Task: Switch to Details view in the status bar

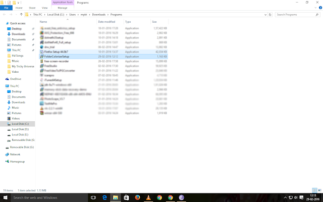Action: 314,190
